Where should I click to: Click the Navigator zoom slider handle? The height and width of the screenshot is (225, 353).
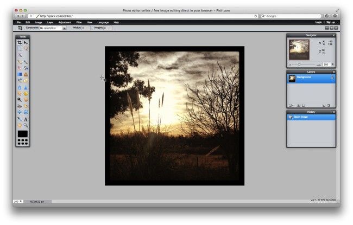point(299,65)
